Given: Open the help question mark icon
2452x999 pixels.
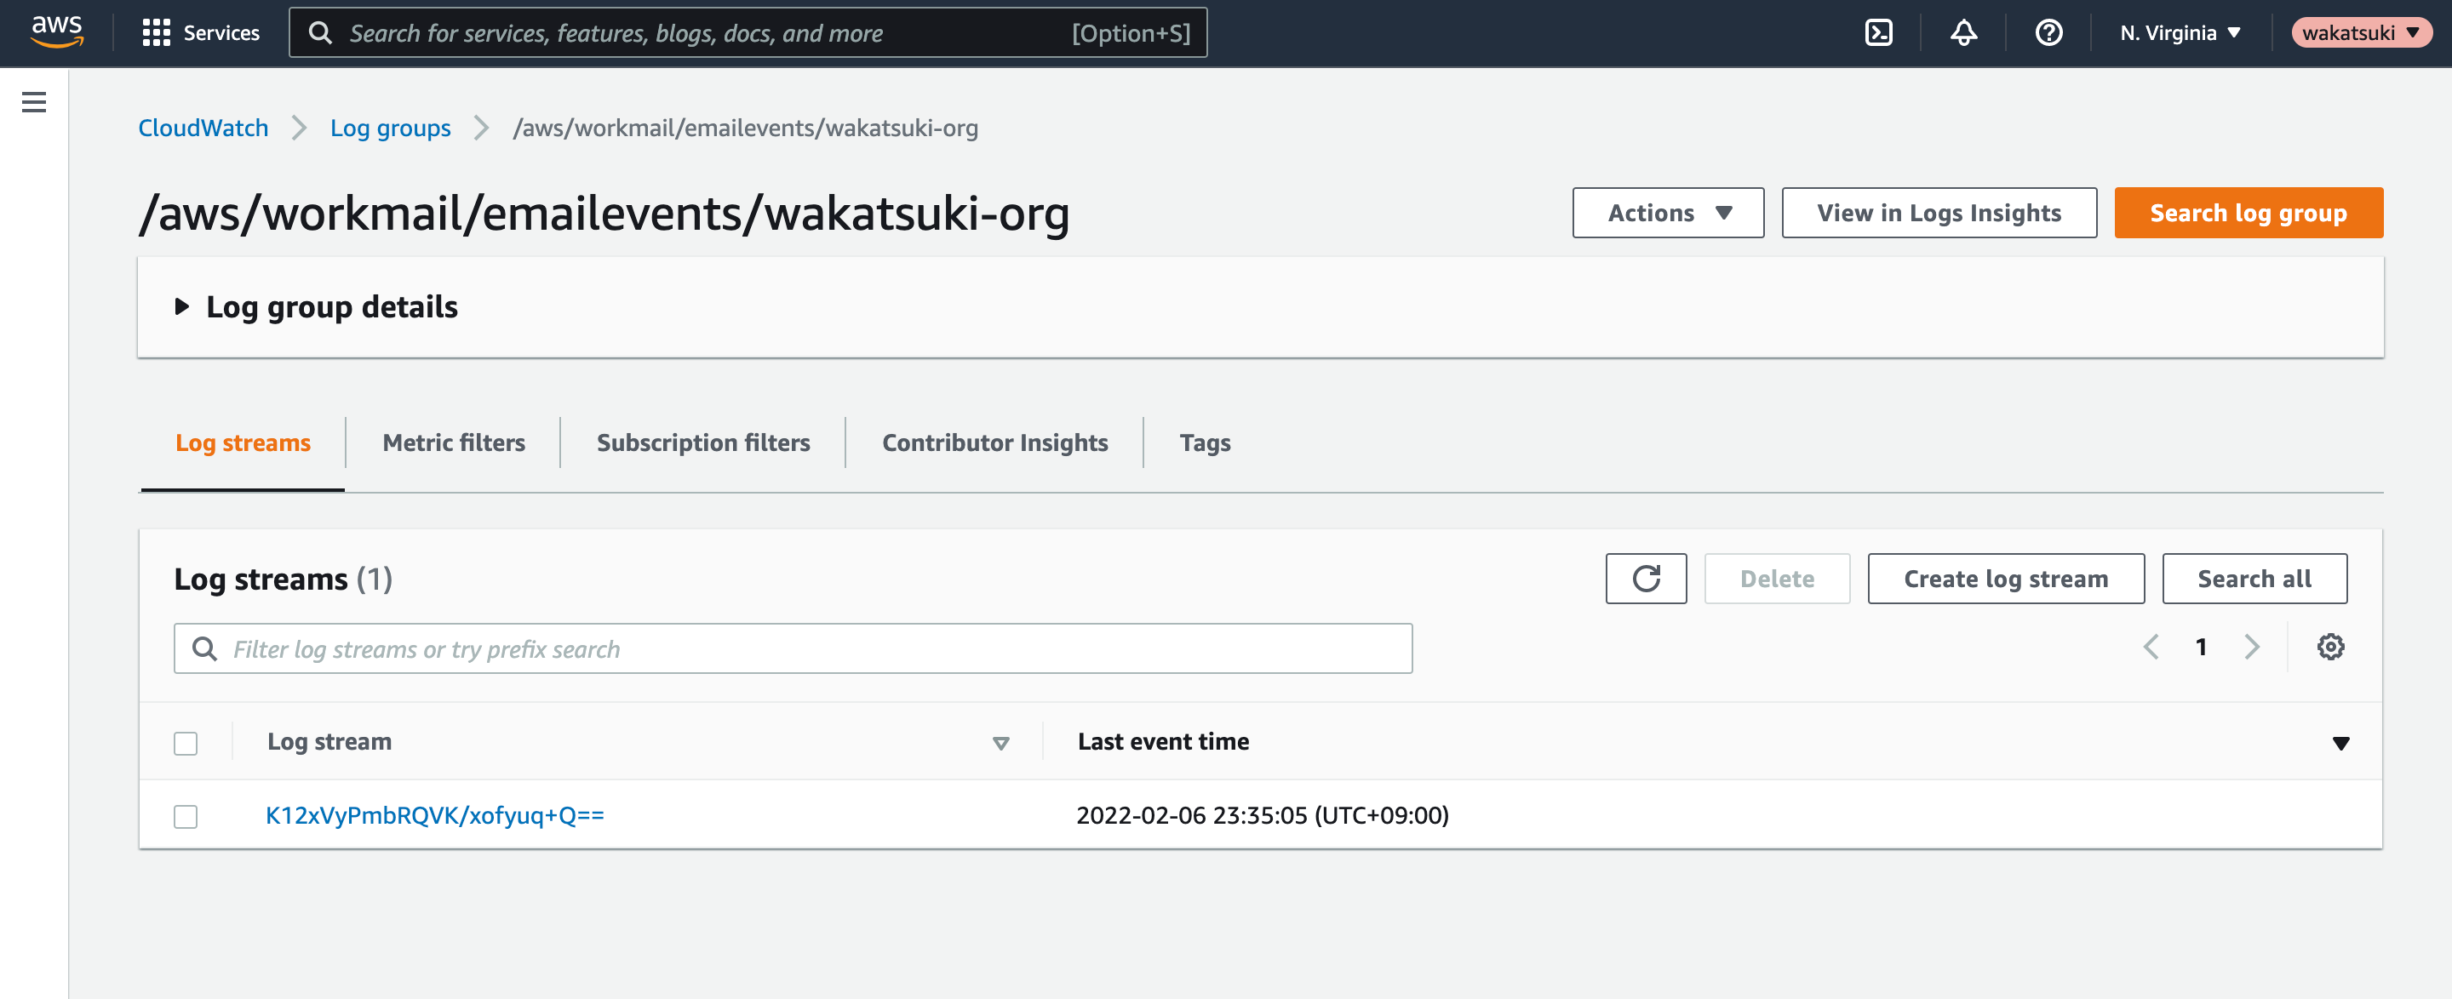Looking at the screenshot, I should [2048, 33].
